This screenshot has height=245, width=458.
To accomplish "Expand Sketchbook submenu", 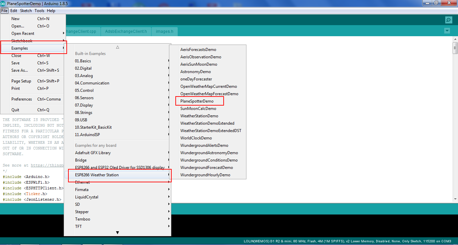I will click(33, 41).
